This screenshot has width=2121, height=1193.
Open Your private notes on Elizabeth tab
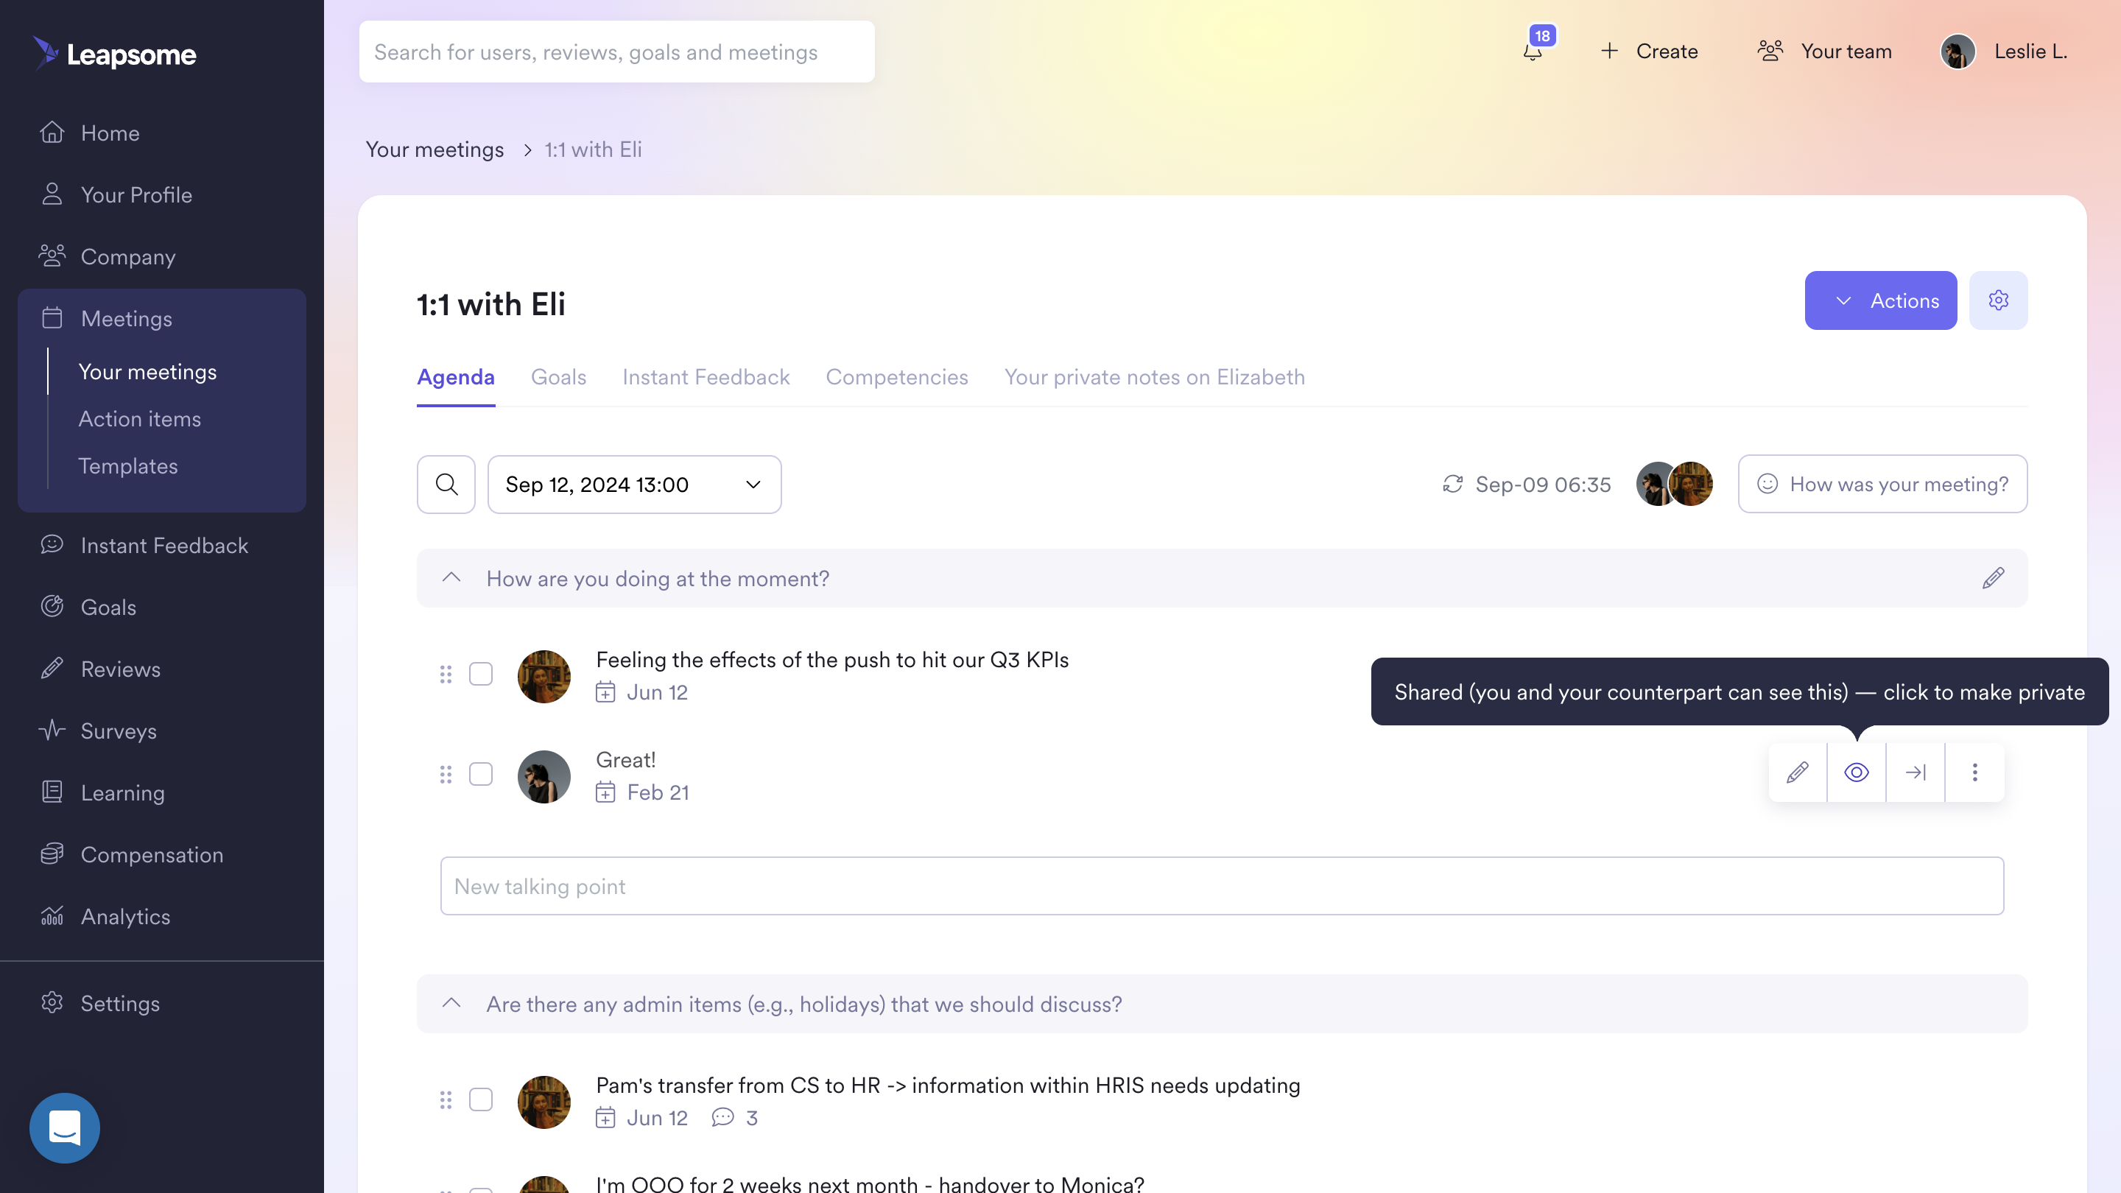pyautogui.click(x=1154, y=376)
